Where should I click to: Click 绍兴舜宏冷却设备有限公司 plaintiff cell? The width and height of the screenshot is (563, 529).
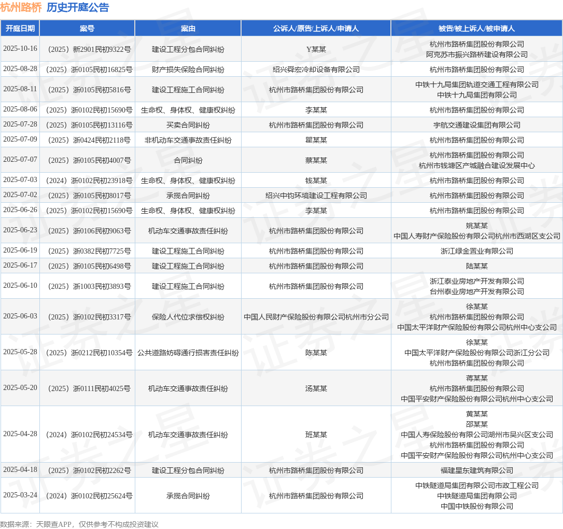tap(316, 69)
